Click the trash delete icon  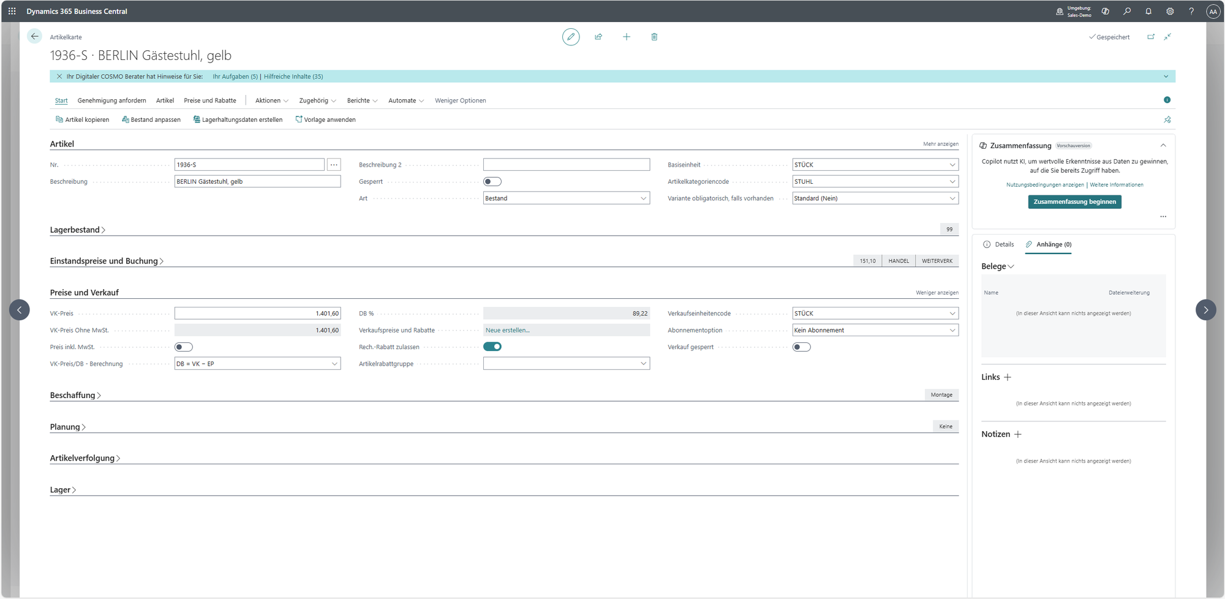tap(654, 37)
